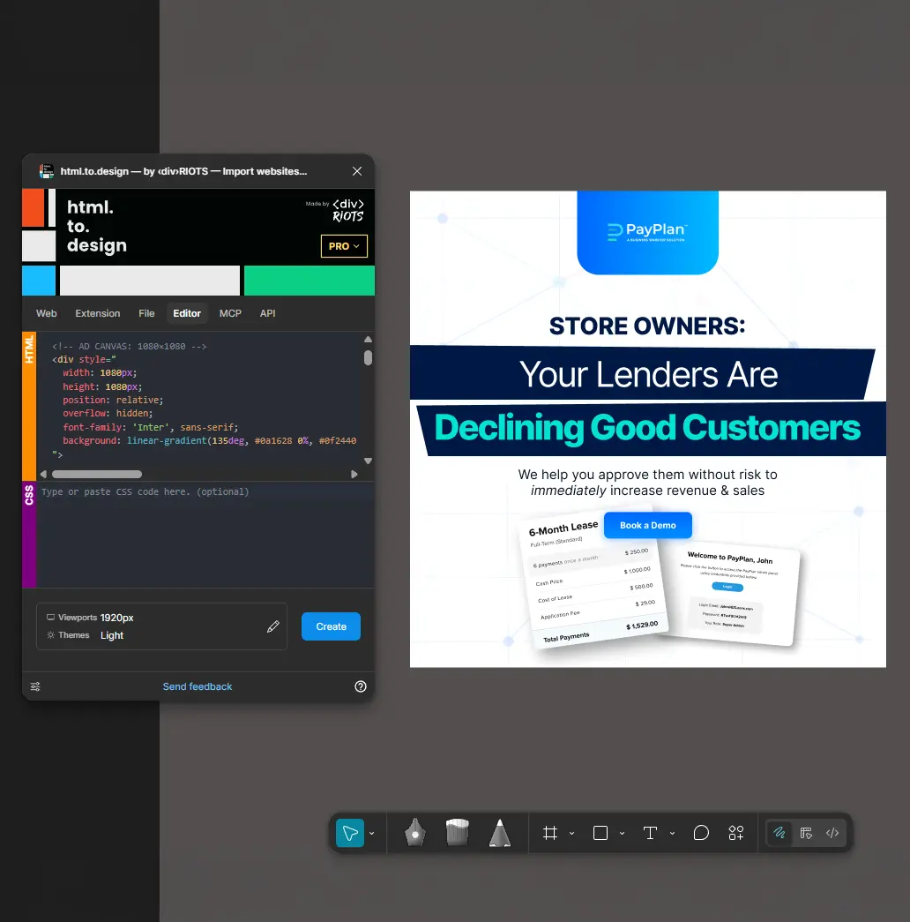The image size is (910, 922).
Task: Switch to Dev Mode code toggle
Action: (832, 833)
